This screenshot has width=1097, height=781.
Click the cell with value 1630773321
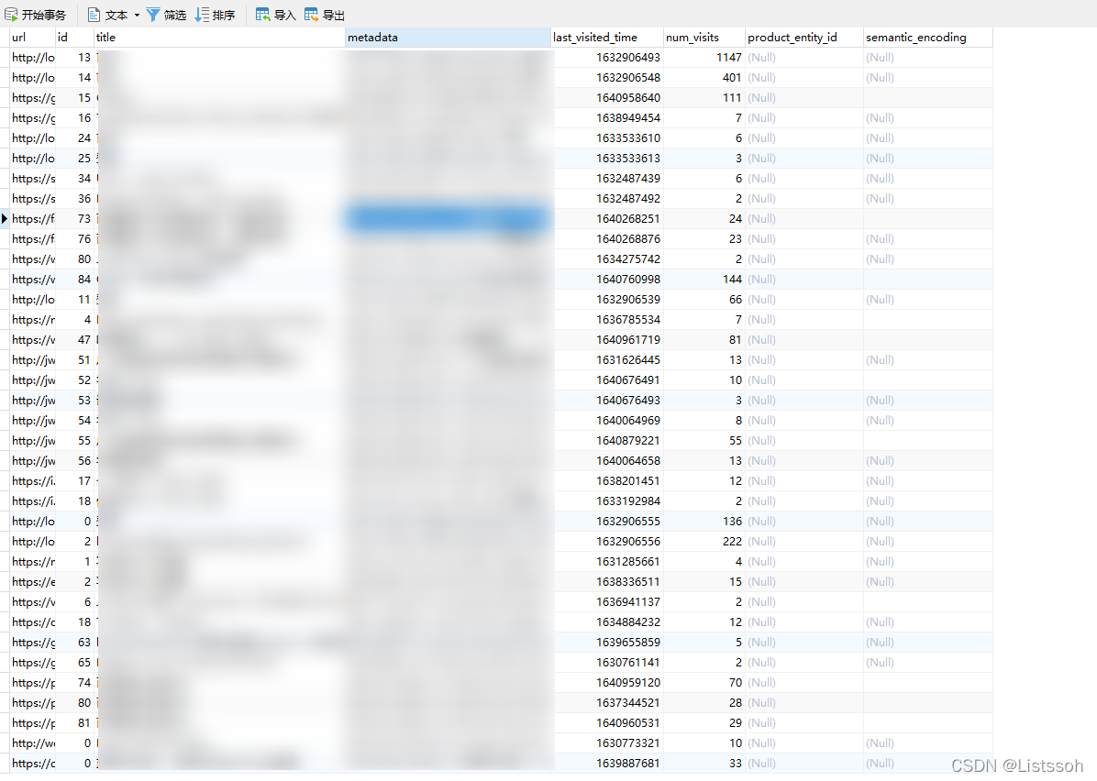point(607,743)
